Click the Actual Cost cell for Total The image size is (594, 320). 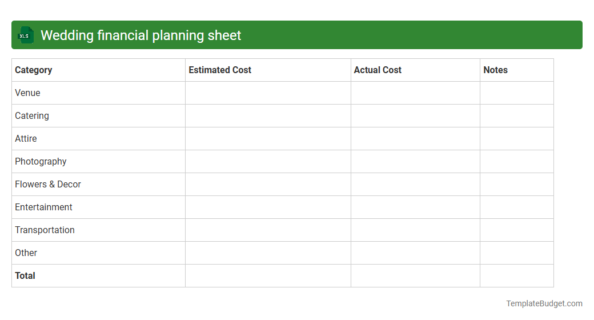(x=415, y=275)
